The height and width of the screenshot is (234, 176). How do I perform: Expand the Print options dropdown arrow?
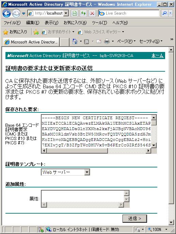click(113, 41)
